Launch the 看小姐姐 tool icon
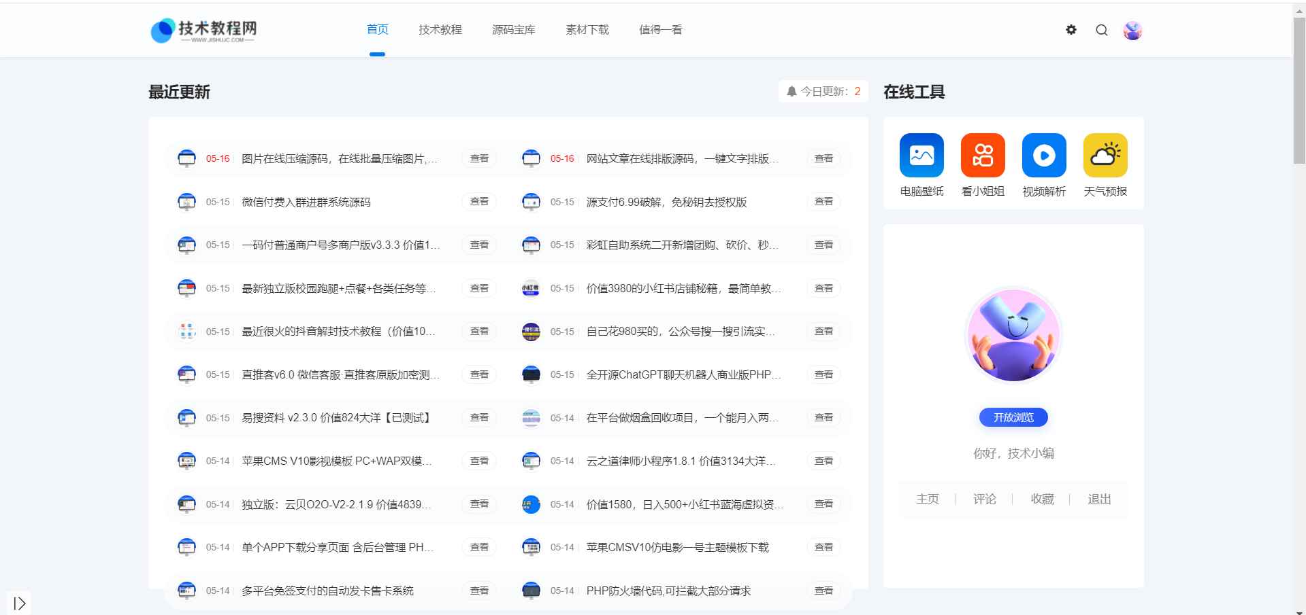Screen dimensions: 1306x615 (983, 156)
